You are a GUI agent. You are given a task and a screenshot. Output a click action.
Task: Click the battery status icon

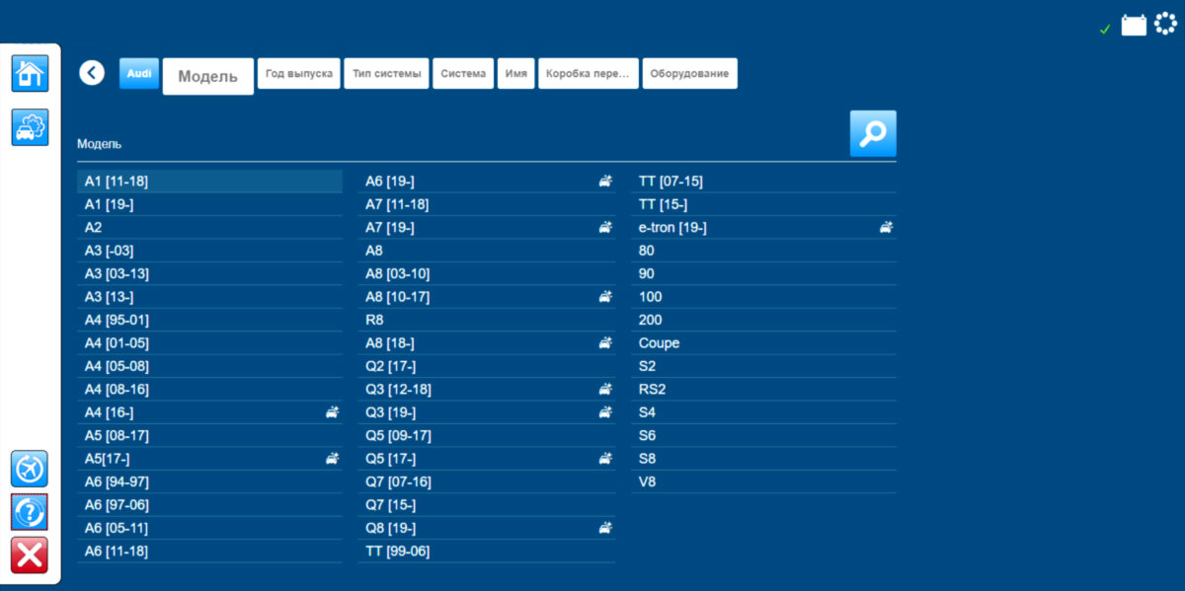pyautogui.click(x=1134, y=26)
